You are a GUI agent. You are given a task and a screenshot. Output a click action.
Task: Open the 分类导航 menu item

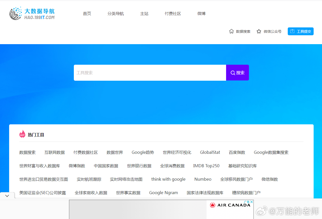[x=116, y=14]
